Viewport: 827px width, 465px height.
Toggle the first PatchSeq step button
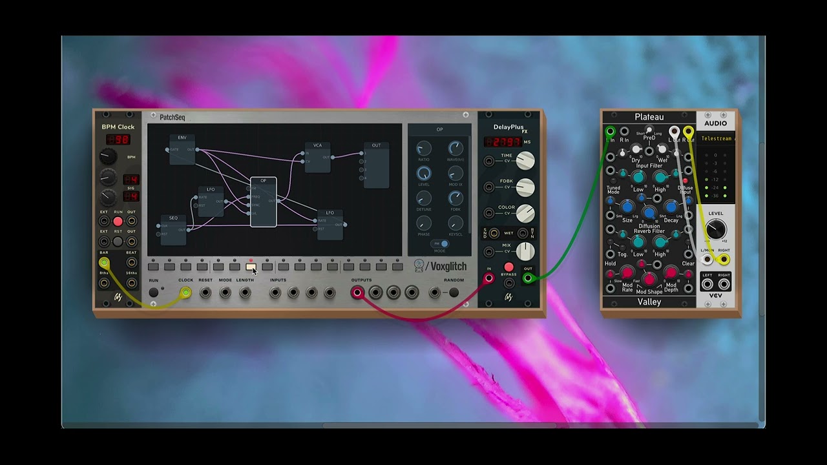pos(153,267)
